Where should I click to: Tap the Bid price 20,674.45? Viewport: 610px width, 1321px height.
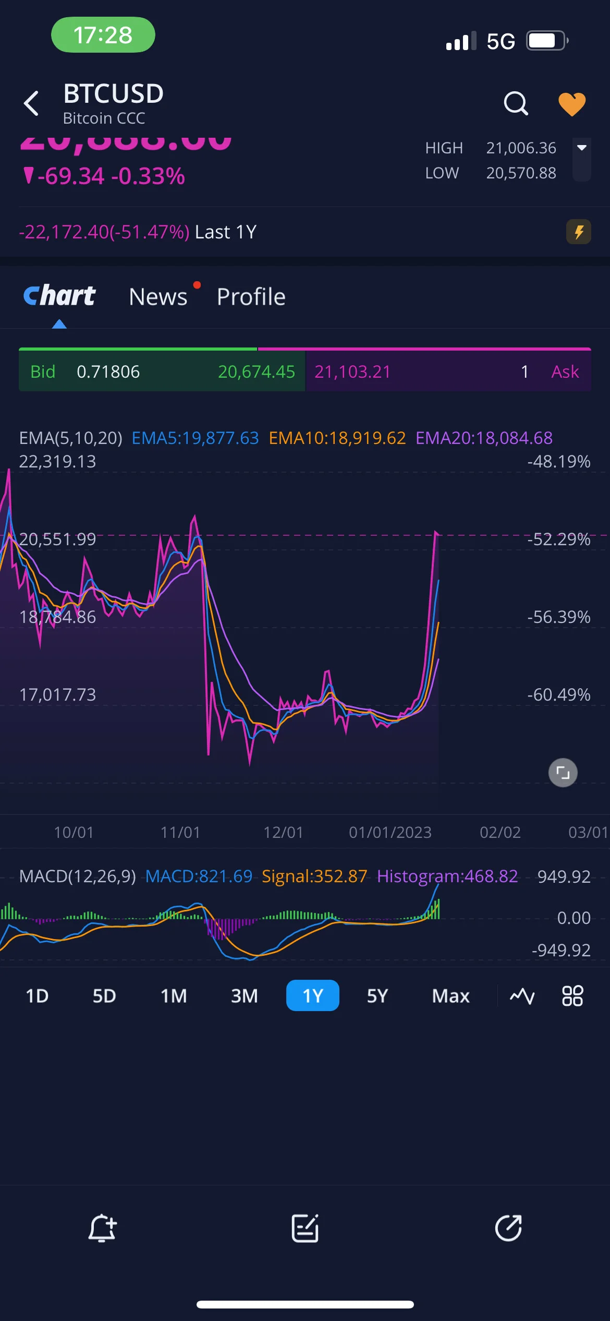coord(256,371)
